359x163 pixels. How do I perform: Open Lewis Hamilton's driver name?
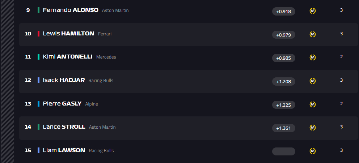68,34
